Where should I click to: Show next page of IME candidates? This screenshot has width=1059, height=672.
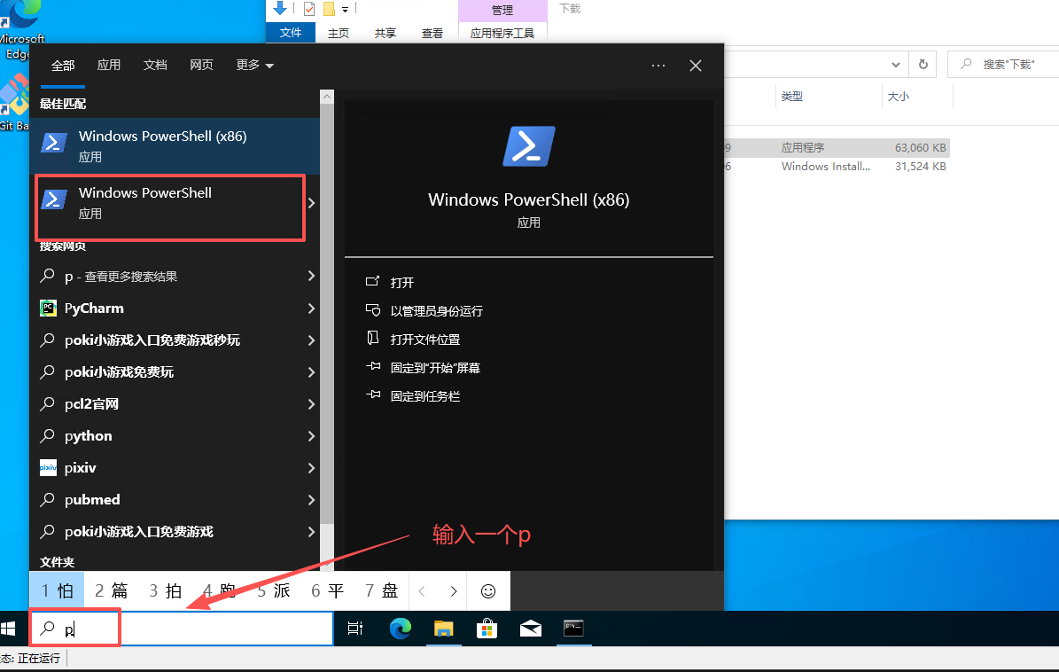tap(454, 590)
